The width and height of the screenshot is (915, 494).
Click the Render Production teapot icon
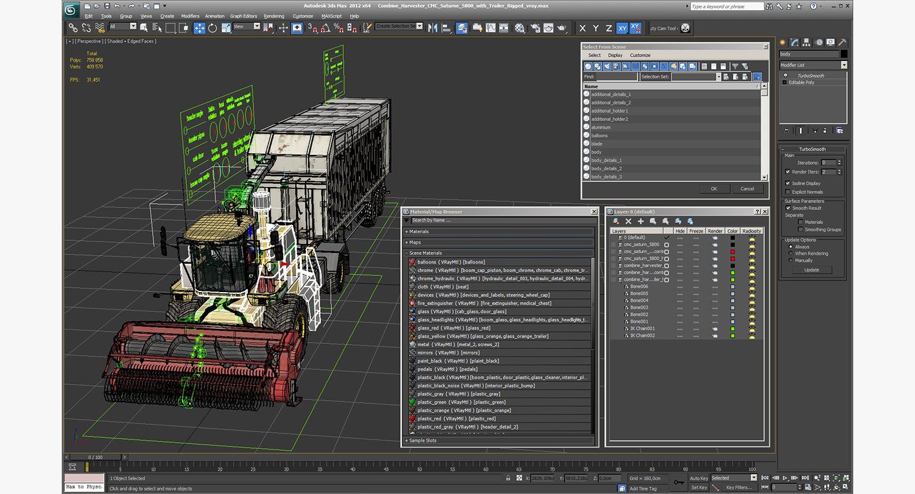click(x=561, y=28)
